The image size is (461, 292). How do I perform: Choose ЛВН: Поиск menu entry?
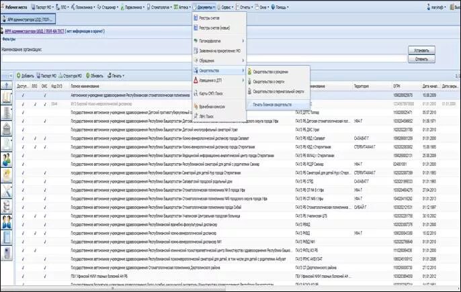[x=206, y=116]
